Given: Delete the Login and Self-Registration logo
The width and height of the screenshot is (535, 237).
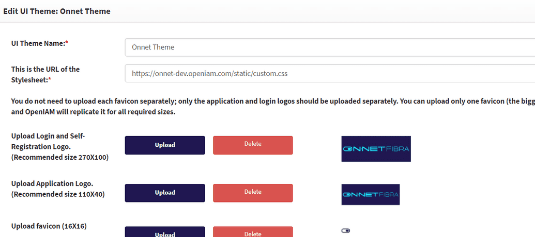Looking at the screenshot, I should [x=253, y=145].
